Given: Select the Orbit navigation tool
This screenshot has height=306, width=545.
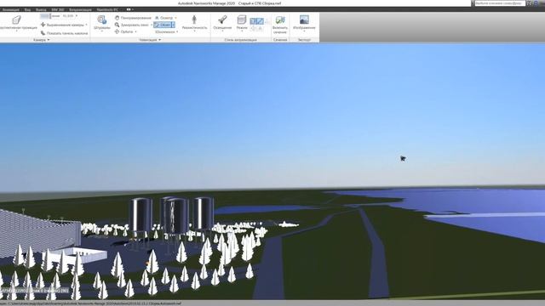Looking at the screenshot, I should click(x=118, y=31).
